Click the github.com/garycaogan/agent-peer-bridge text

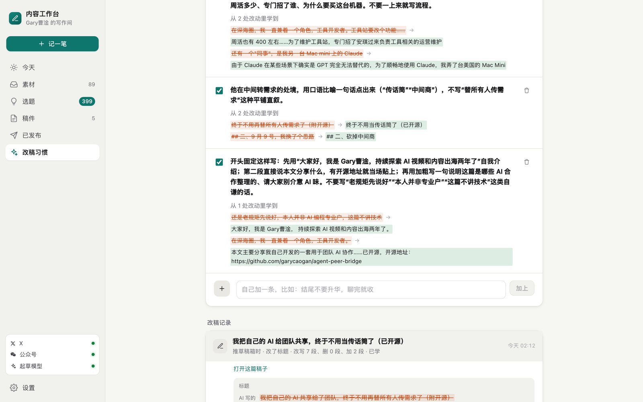click(296, 261)
